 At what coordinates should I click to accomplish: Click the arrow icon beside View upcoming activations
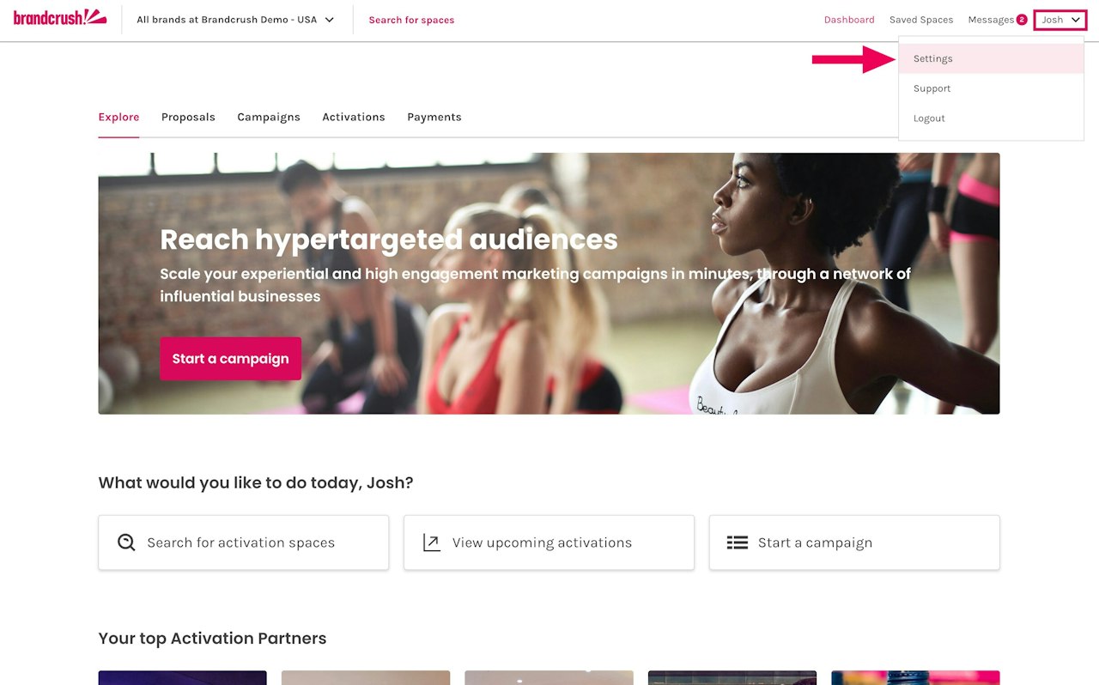point(431,543)
